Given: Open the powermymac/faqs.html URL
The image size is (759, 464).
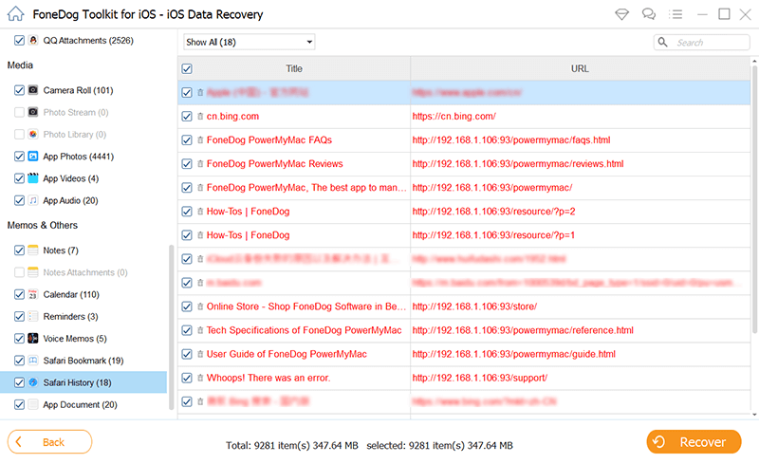Looking at the screenshot, I should (x=511, y=140).
